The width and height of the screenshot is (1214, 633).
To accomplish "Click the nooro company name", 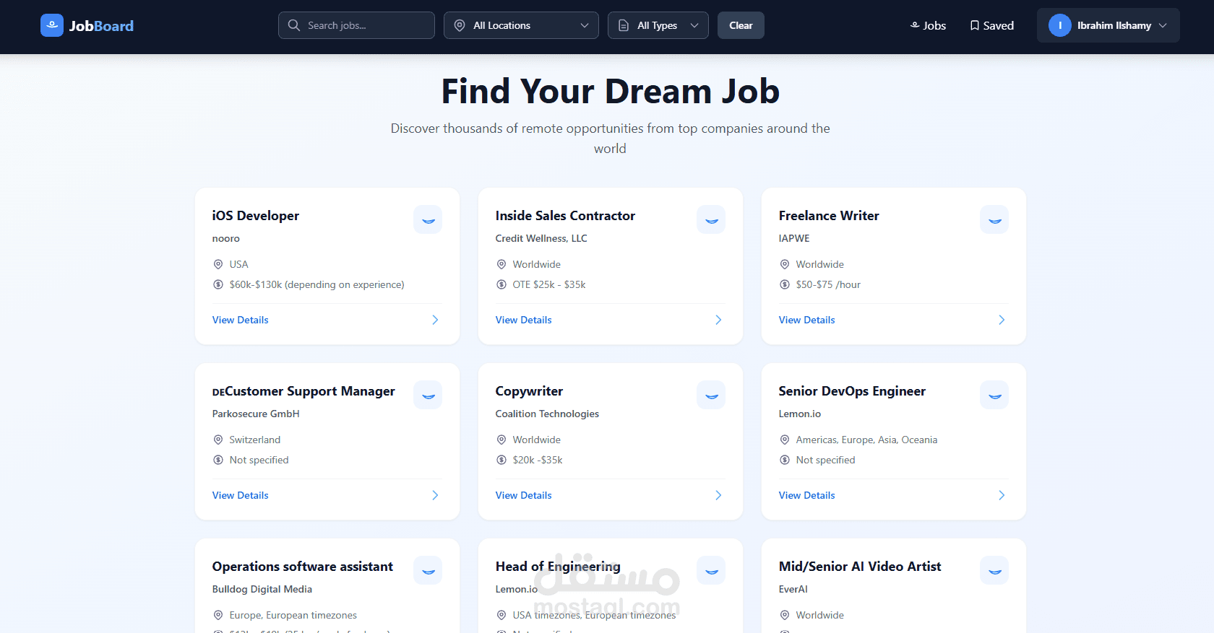I will (x=225, y=238).
